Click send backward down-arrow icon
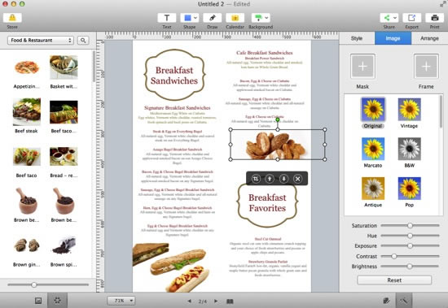Image resolution: width=448 pixels, height=308 pixels. pyautogui.click(x=283, y=179)
